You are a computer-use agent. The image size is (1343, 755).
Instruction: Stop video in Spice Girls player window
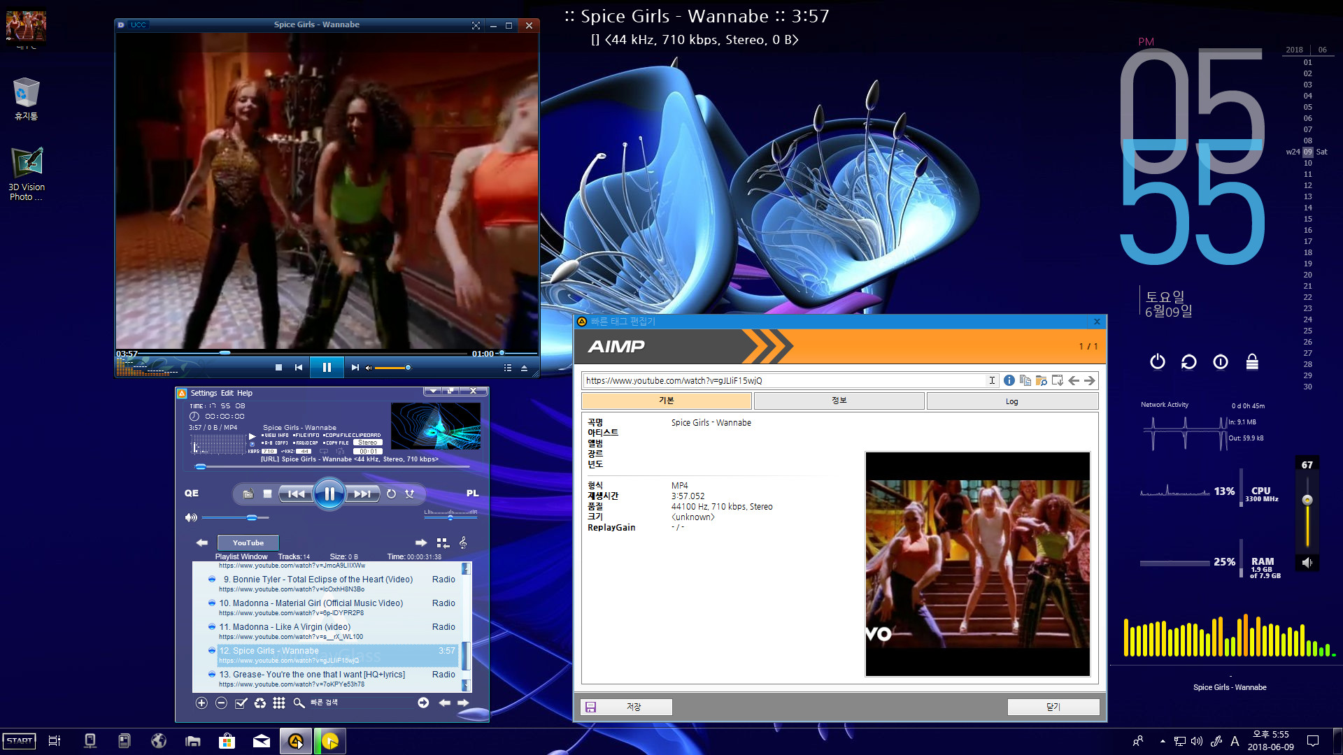pos(278,367)
